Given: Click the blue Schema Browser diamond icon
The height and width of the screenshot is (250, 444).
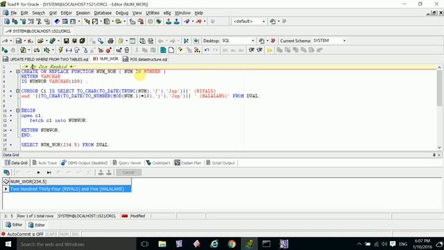Looking at the screenshot, I should point(57,22).
